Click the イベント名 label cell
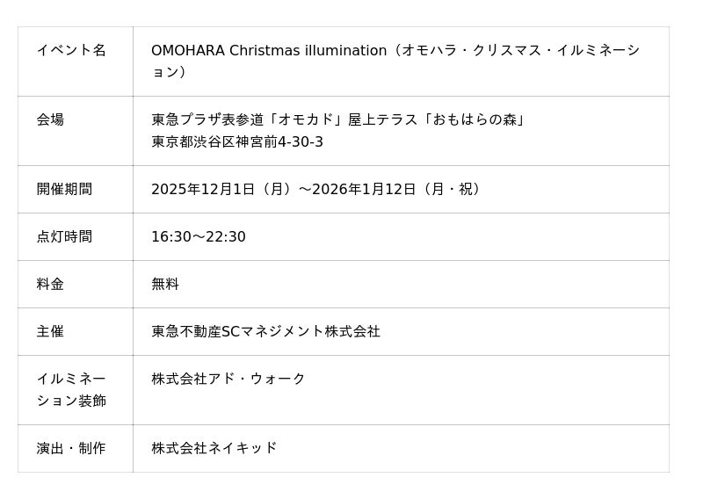Screen dimensions: 703x499 pos(71,51)
